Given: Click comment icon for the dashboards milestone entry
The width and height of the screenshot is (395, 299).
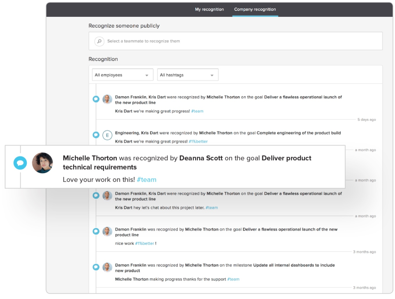Looking at the screenshot, I should click(96, 267).
